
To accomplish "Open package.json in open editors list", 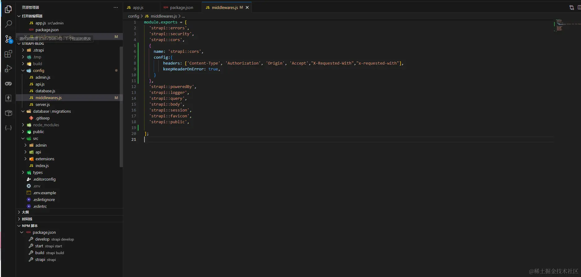I will click(69, 30).
